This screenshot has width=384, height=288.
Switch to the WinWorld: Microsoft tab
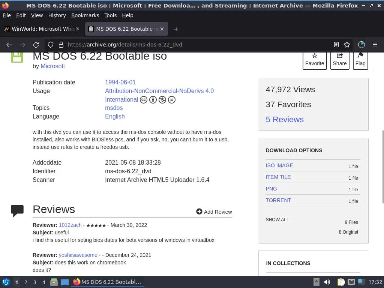[x=42, y=29]
